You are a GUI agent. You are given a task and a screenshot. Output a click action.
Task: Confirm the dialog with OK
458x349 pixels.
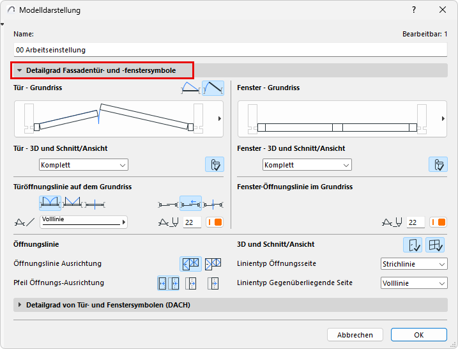(418, 335)
